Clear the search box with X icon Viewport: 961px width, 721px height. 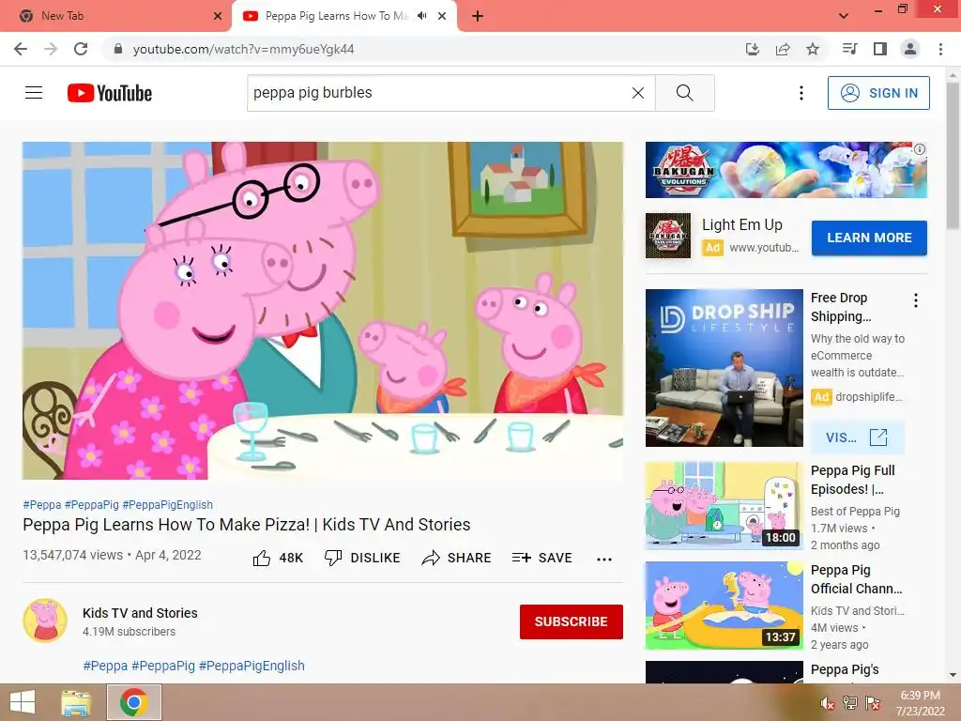point(638,93)
